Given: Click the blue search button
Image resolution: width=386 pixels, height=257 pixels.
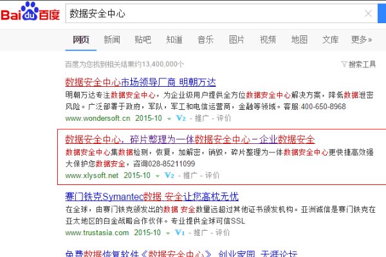Looking at the screenshot, I should point(381,13).
